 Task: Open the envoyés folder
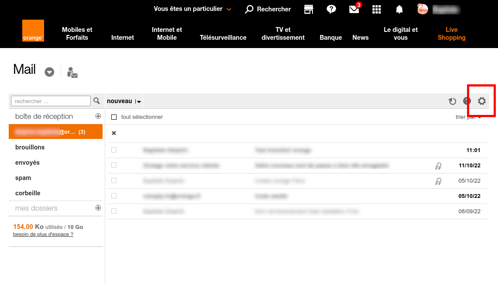(x=27, y=163)
